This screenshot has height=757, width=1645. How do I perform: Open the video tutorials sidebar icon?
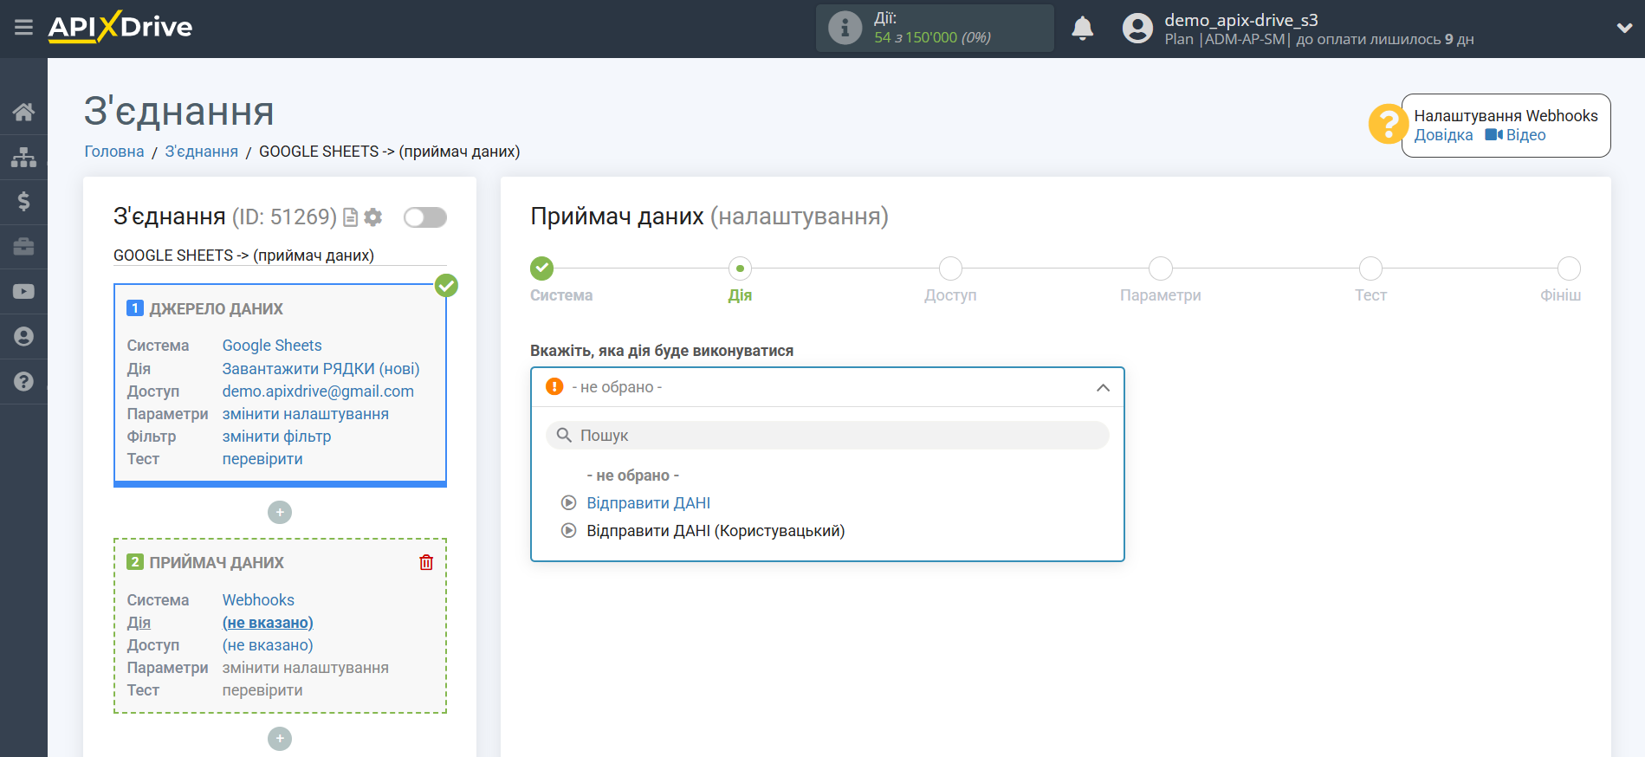(23, 292)
